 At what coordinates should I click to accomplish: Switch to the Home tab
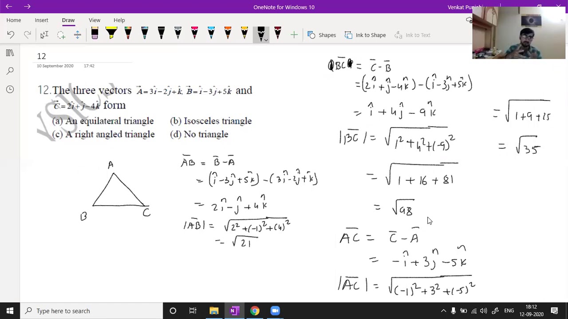click(14, 20)
